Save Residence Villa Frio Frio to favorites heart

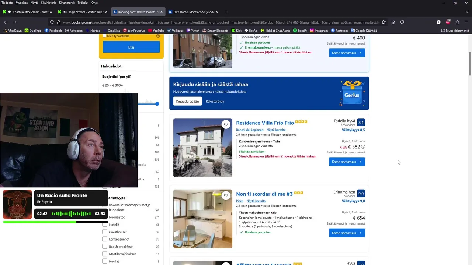(226, 125)
